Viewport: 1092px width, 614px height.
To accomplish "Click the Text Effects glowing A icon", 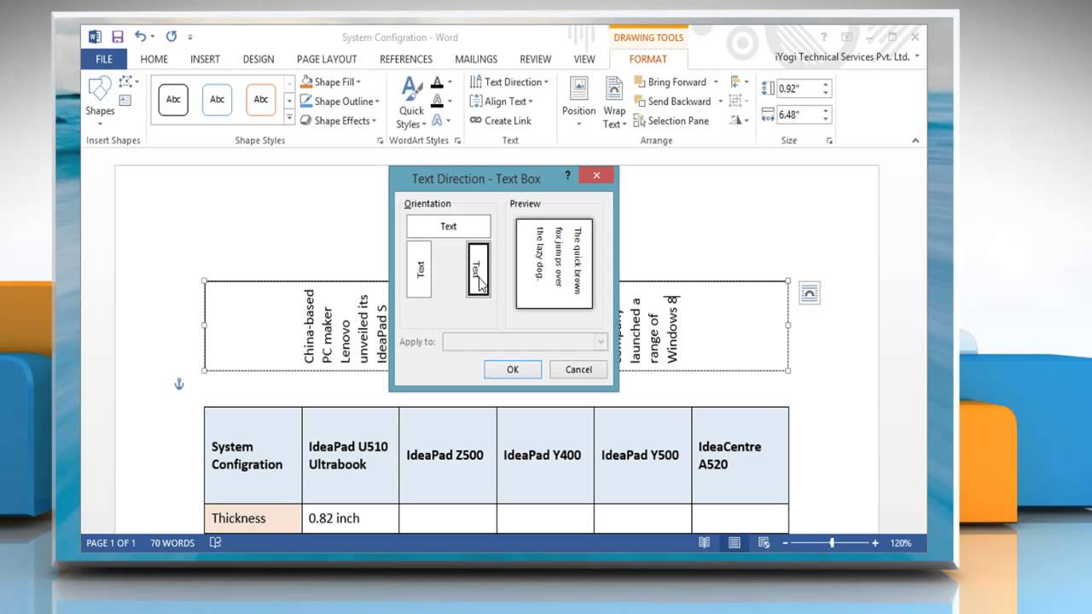I will pyautogui.click(x=437, y=120).
